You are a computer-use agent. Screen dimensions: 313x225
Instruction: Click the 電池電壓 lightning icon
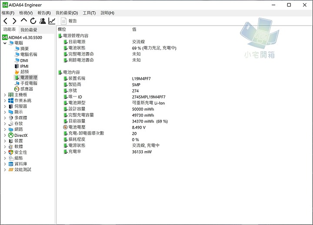coord(65,127)
